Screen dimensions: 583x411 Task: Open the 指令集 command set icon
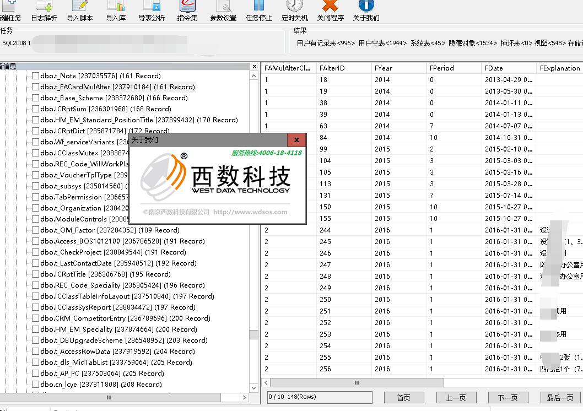(187, 11)
